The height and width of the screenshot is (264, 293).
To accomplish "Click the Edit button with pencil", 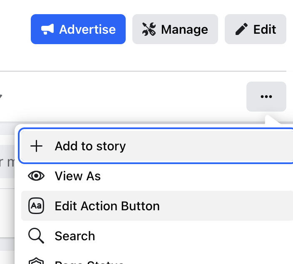I will [x=256, y=29].
